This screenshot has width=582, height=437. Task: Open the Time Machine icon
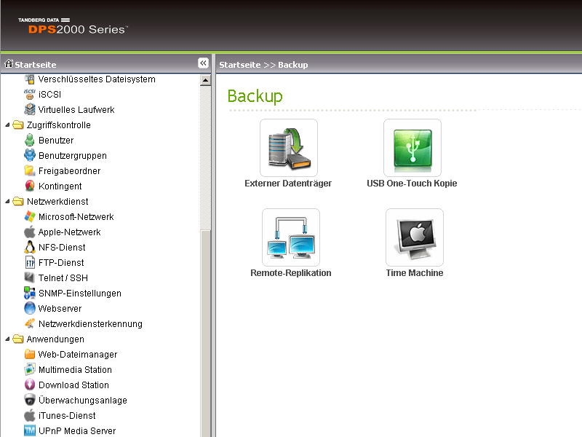(415, 237)
